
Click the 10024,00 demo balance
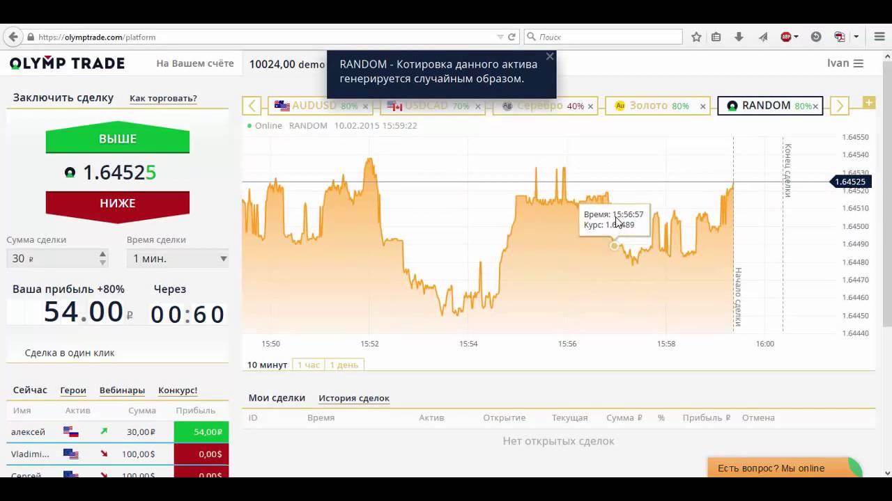click(x=287, y=64)
